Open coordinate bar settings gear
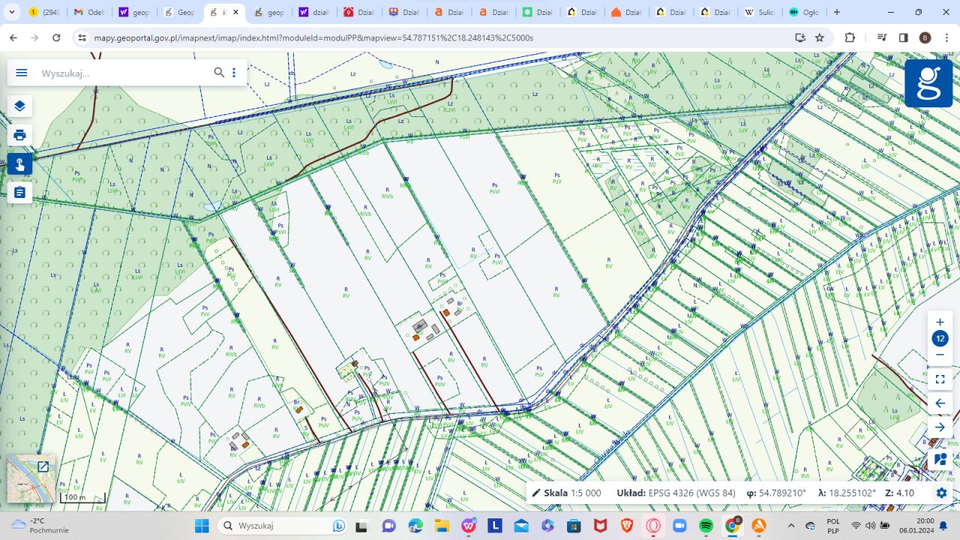The image size is (960, 540). (x=941, y=493)
